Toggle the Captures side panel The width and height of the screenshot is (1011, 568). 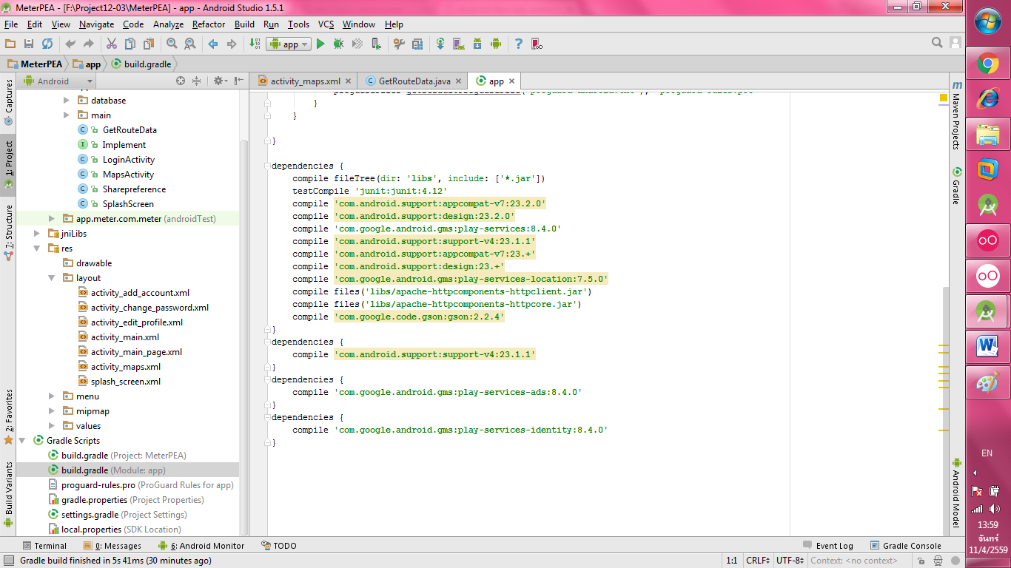coord(8,102)
